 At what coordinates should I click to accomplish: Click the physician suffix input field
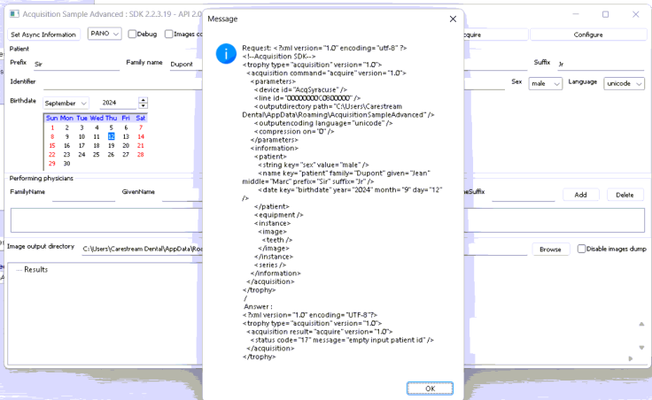pyautogui.click(x=523, y=195)
